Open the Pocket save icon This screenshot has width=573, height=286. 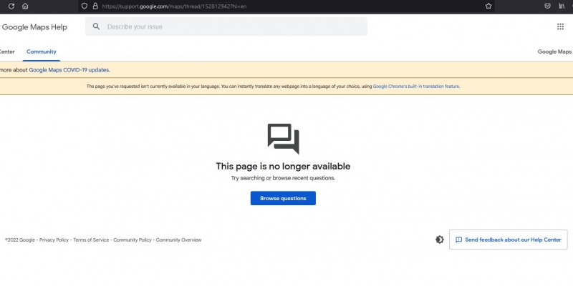547,6
